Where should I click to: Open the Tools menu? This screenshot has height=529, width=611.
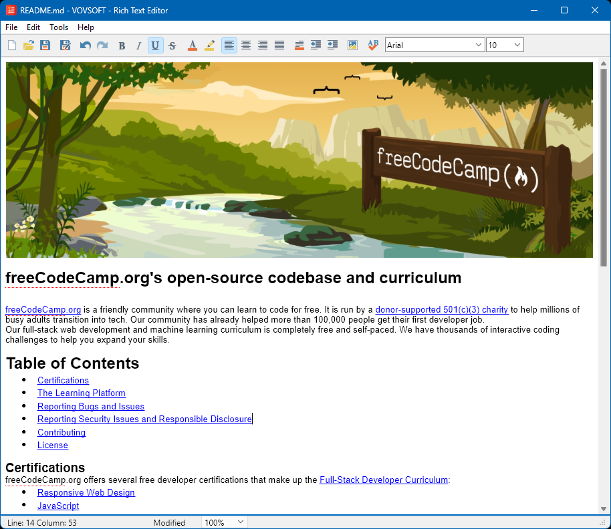point(59,27)
